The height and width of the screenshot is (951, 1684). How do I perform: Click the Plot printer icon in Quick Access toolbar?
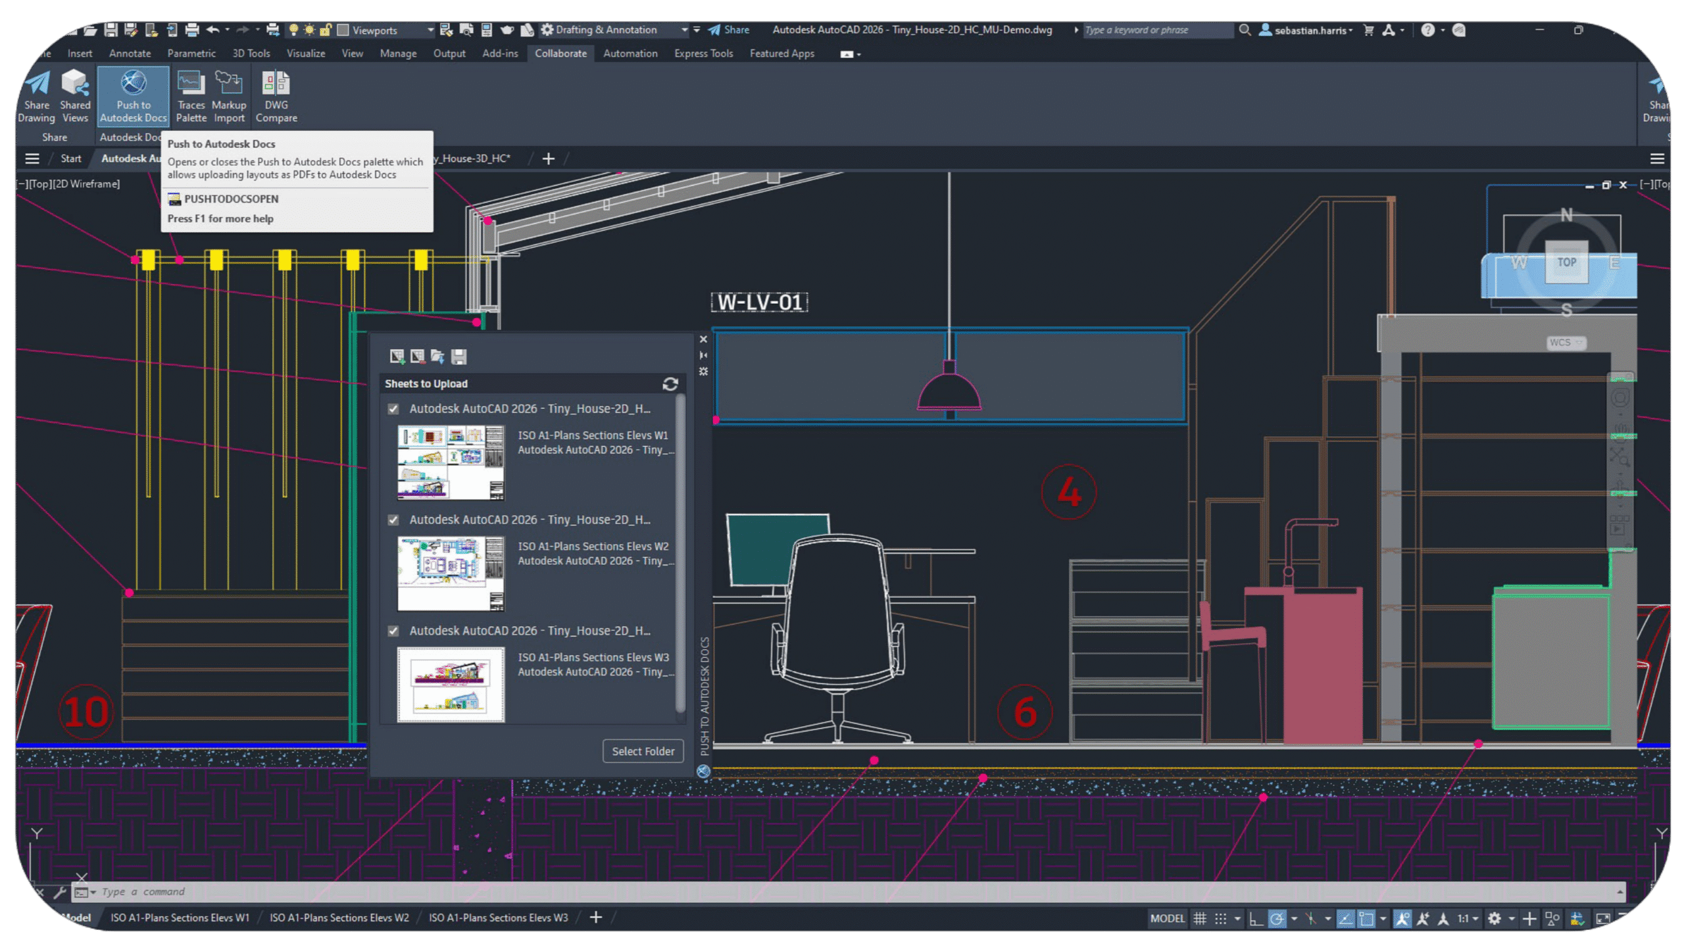191,30
